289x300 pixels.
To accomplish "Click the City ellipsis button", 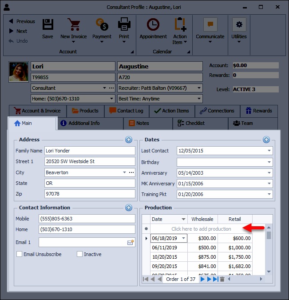I will (131, 172).
